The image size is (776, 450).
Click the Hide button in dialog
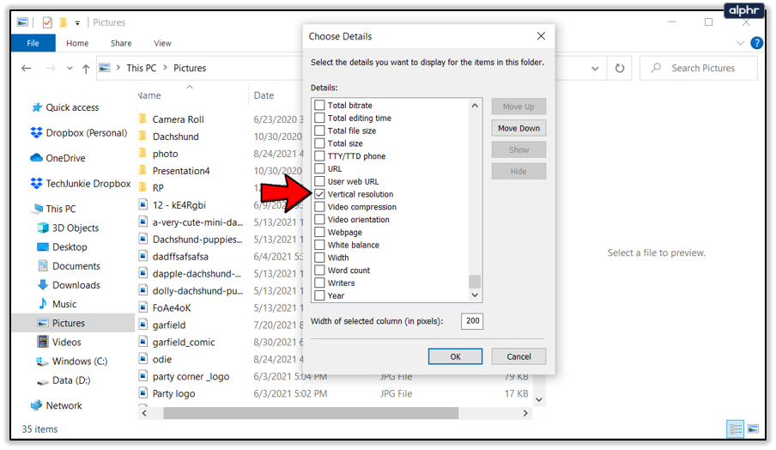click(x=518, y=171)
